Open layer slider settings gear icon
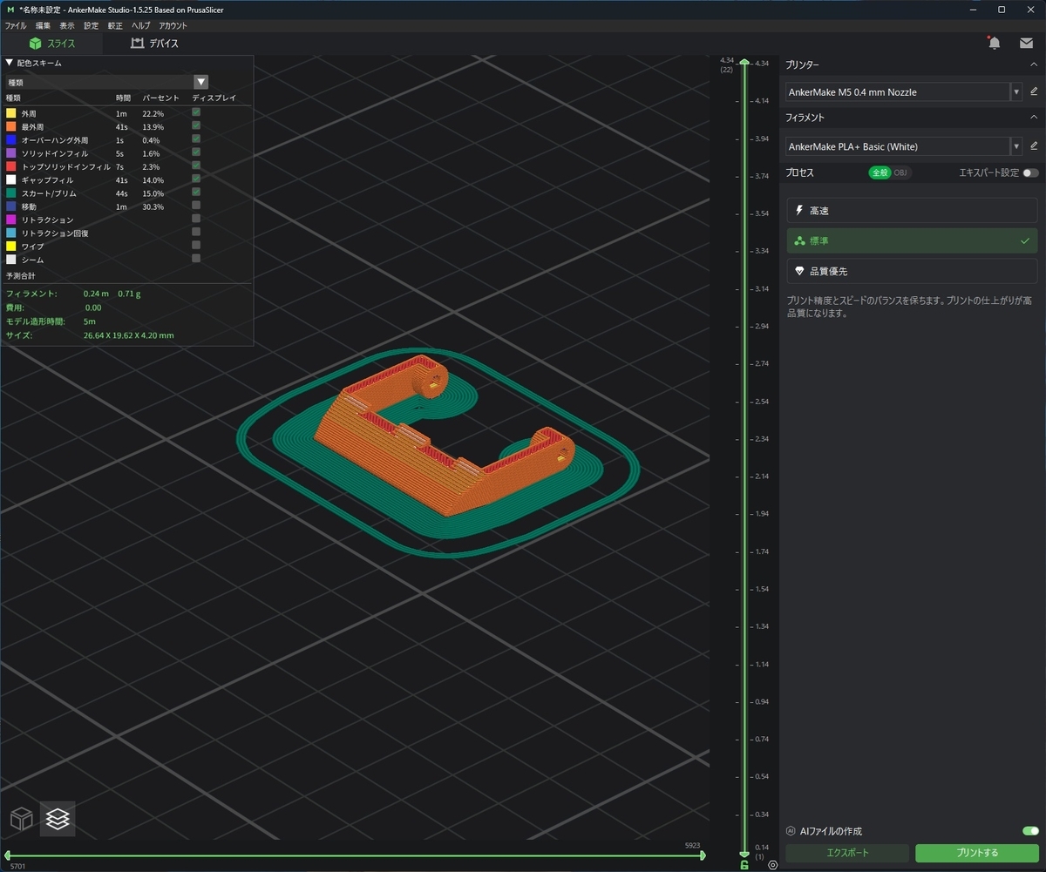 pos(773,865)
